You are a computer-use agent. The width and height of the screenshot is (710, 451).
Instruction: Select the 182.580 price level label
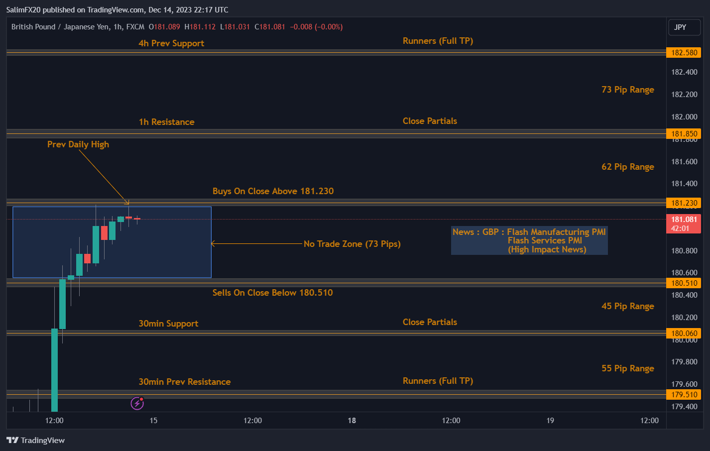tap(684, 53)
